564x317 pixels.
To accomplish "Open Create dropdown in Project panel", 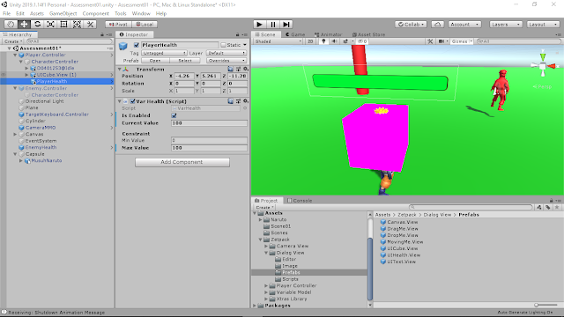I will coord(264,208).
